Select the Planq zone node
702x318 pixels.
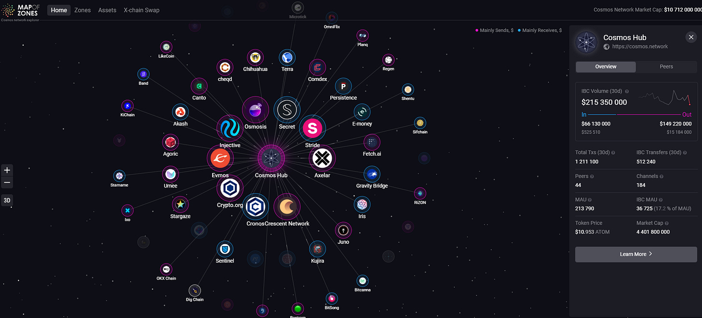(x=363, y=36)
